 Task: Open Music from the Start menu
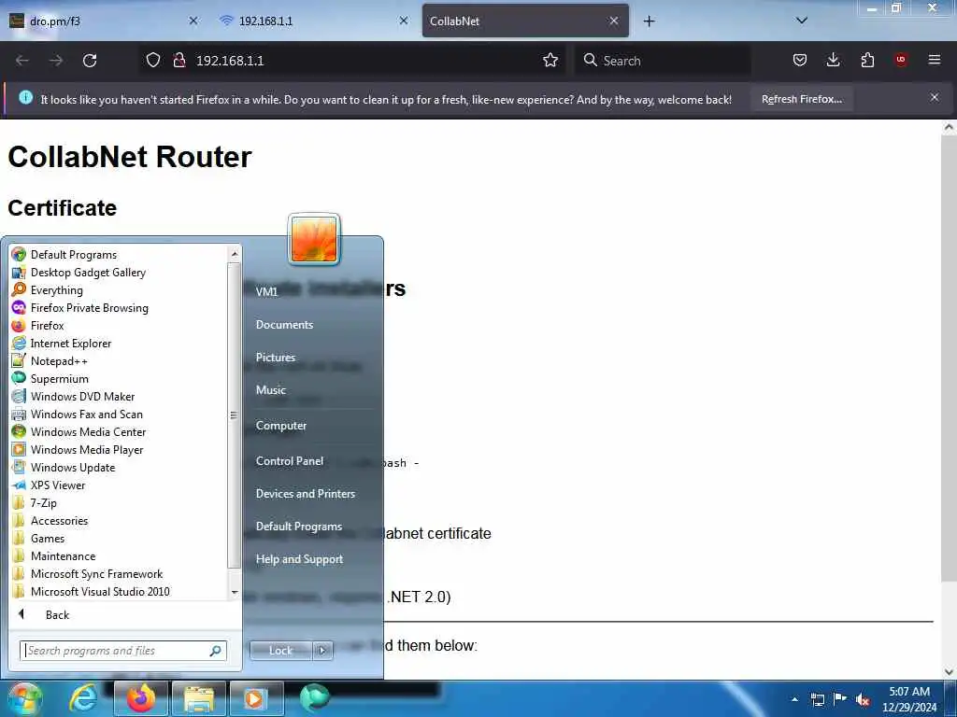point(270,389)
